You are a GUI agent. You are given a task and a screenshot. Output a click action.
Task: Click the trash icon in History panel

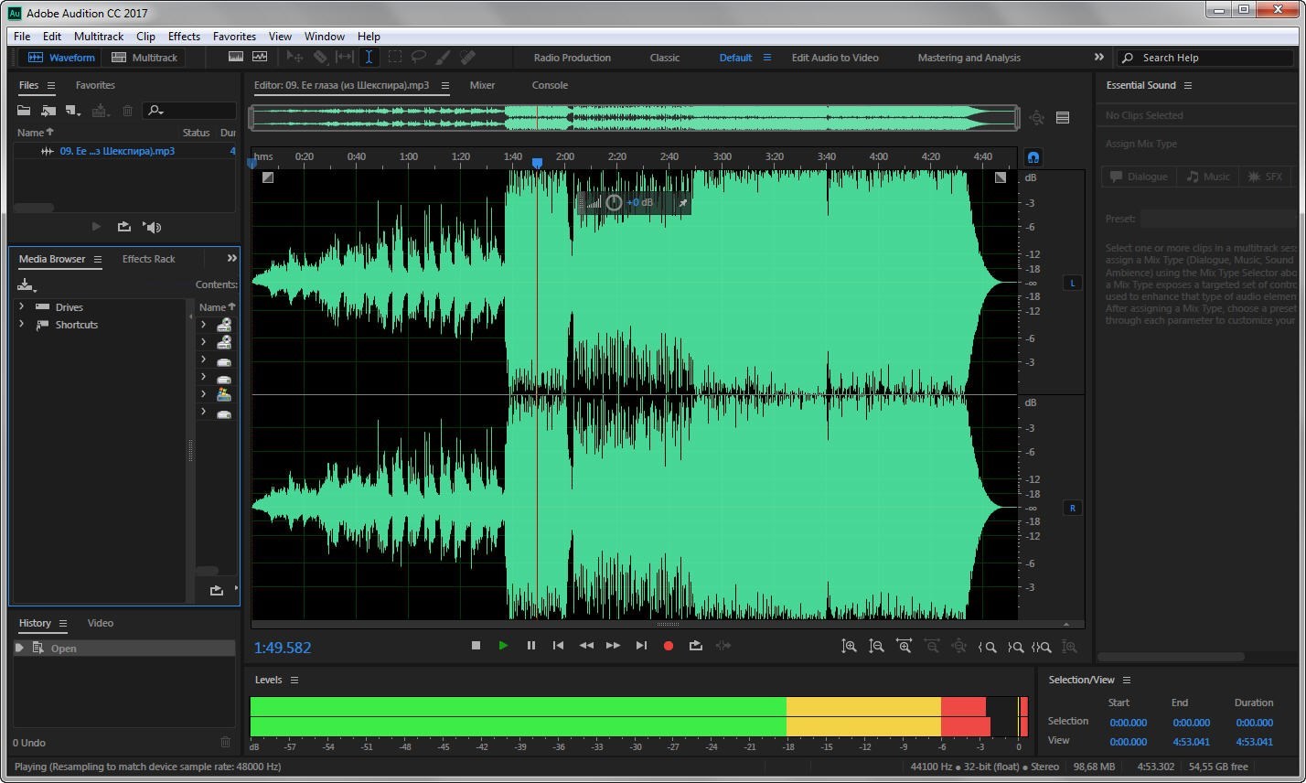coord(226,742)
